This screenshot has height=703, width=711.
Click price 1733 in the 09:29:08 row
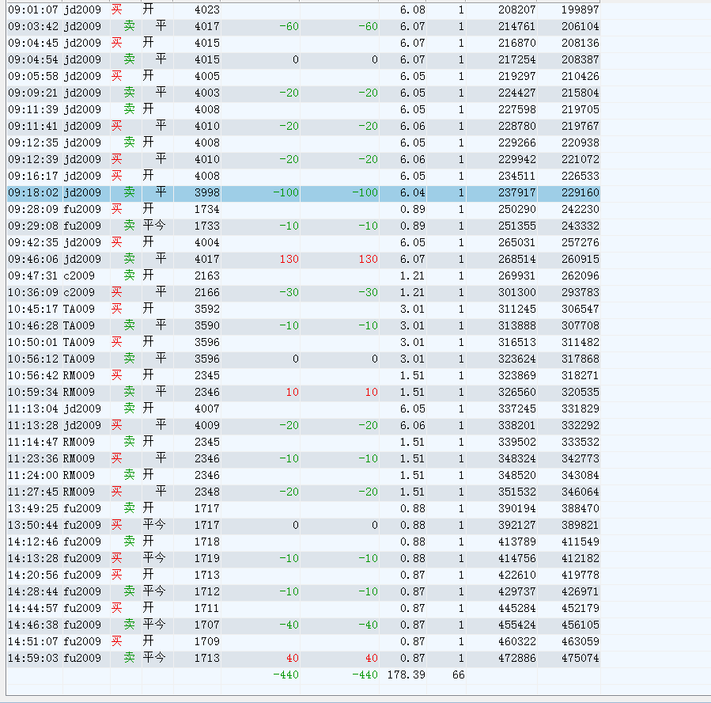pyautogui.click(x=206, y=226)
